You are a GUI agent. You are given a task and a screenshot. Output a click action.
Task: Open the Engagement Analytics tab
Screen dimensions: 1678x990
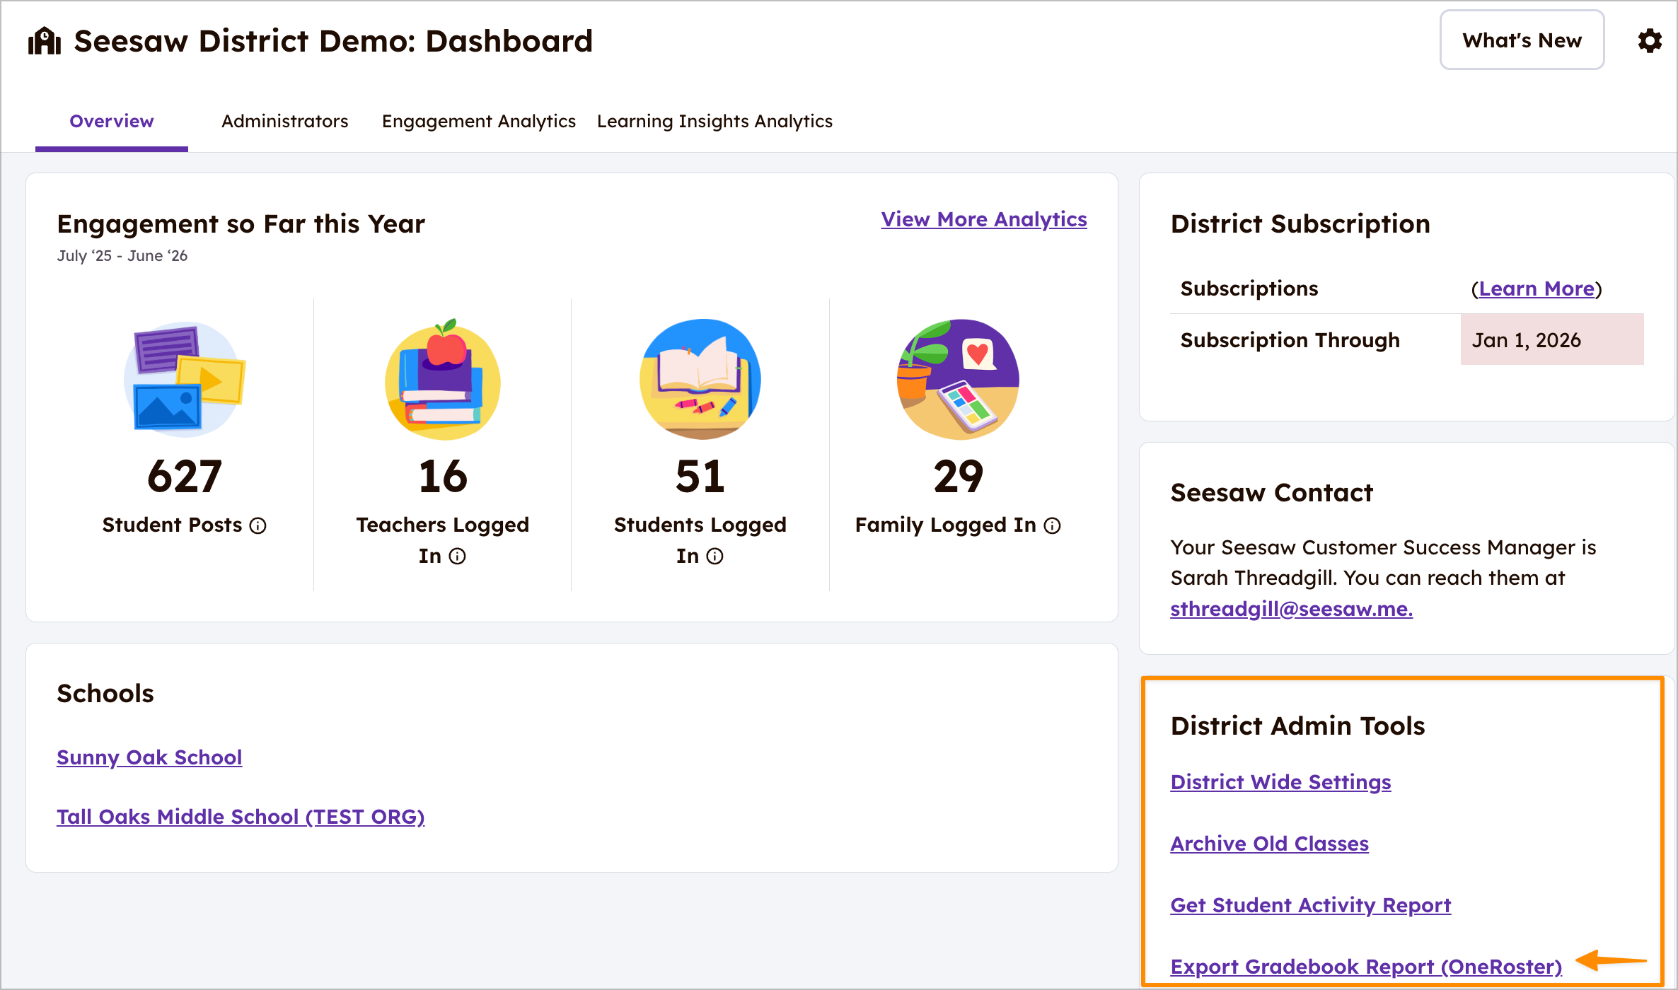click(478, 121)
